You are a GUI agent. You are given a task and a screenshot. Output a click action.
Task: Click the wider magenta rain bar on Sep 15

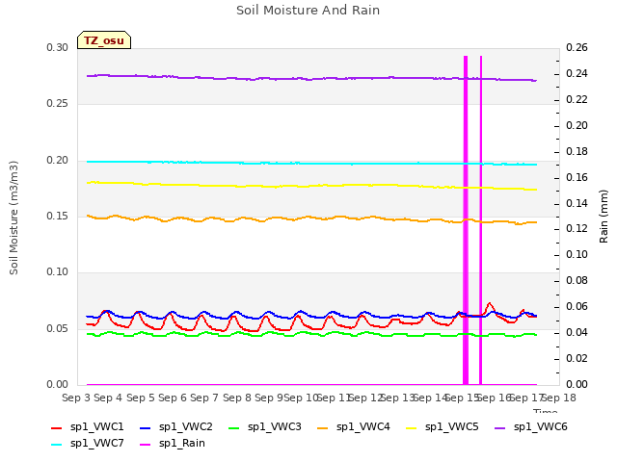pos(466,220)
